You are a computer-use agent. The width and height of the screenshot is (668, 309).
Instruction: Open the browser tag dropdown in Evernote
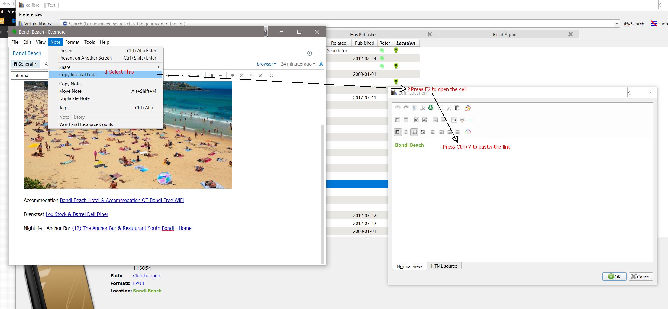coord(266,64)
